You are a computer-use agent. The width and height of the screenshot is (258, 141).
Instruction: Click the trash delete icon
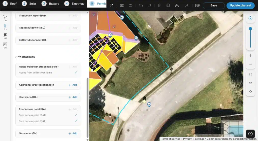159,6
